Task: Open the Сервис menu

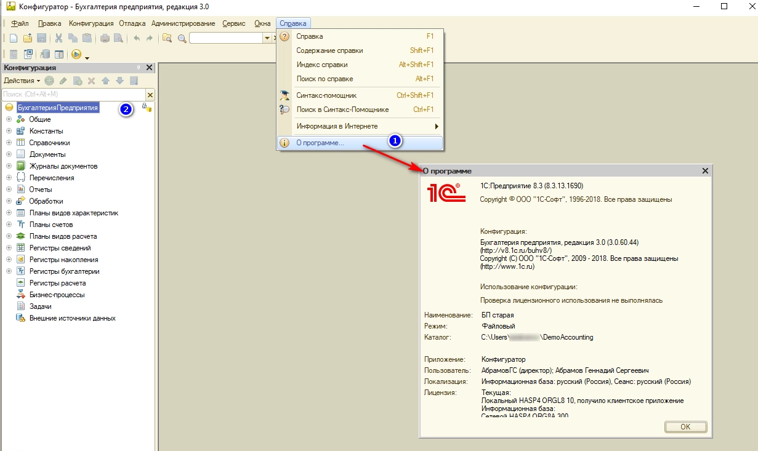Action: (234, 23)
